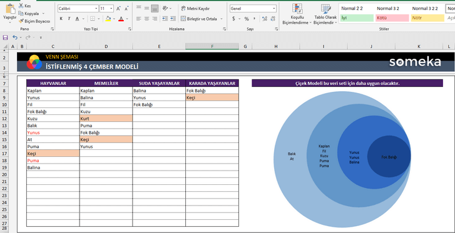Apply the Normal 3 2 2 cell style

(x=427, y=9)
